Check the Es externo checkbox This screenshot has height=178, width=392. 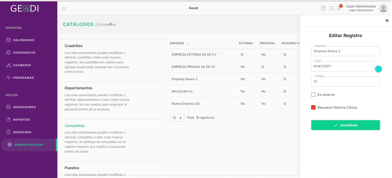click(x=313, y=94)
